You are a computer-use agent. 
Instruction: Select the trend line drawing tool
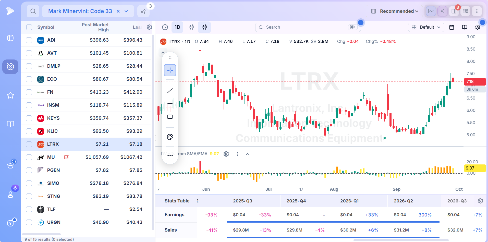(170, 91)
